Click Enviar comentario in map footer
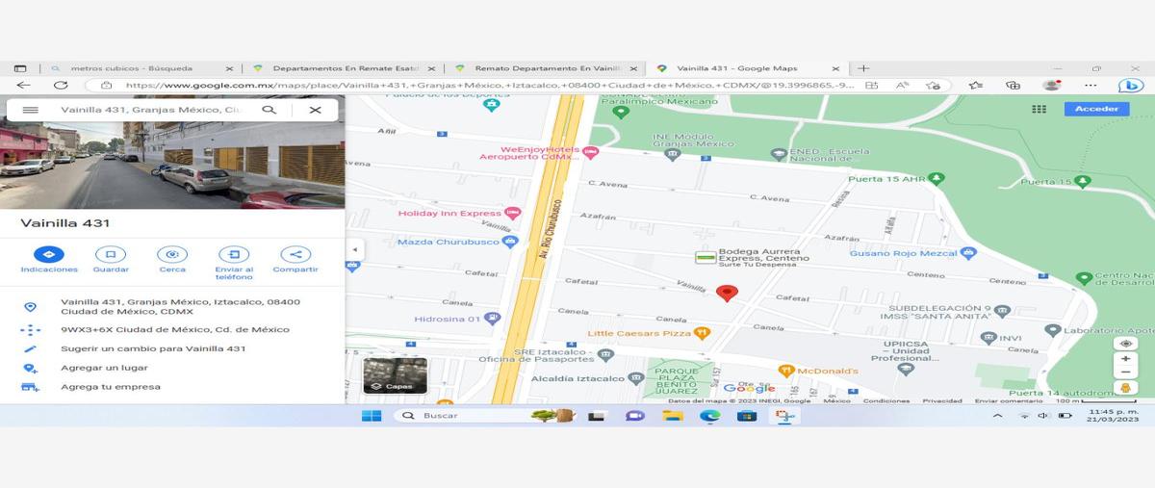Screen dimensions: 1155x488 click(1008, 400)
